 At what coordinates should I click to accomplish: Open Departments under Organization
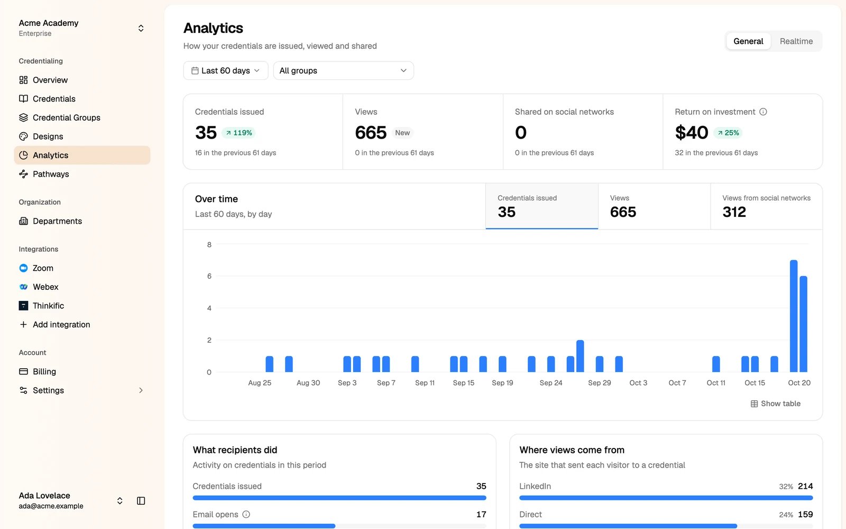pyautogui.click(x=82, y=221)
